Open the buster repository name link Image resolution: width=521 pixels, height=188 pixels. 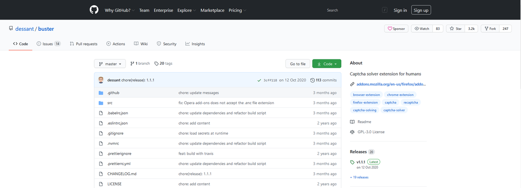click(x=46, y=29)
